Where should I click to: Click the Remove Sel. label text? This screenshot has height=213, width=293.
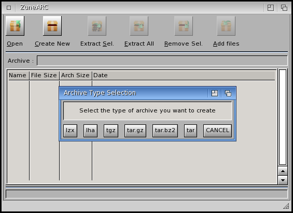pos(183,44)
